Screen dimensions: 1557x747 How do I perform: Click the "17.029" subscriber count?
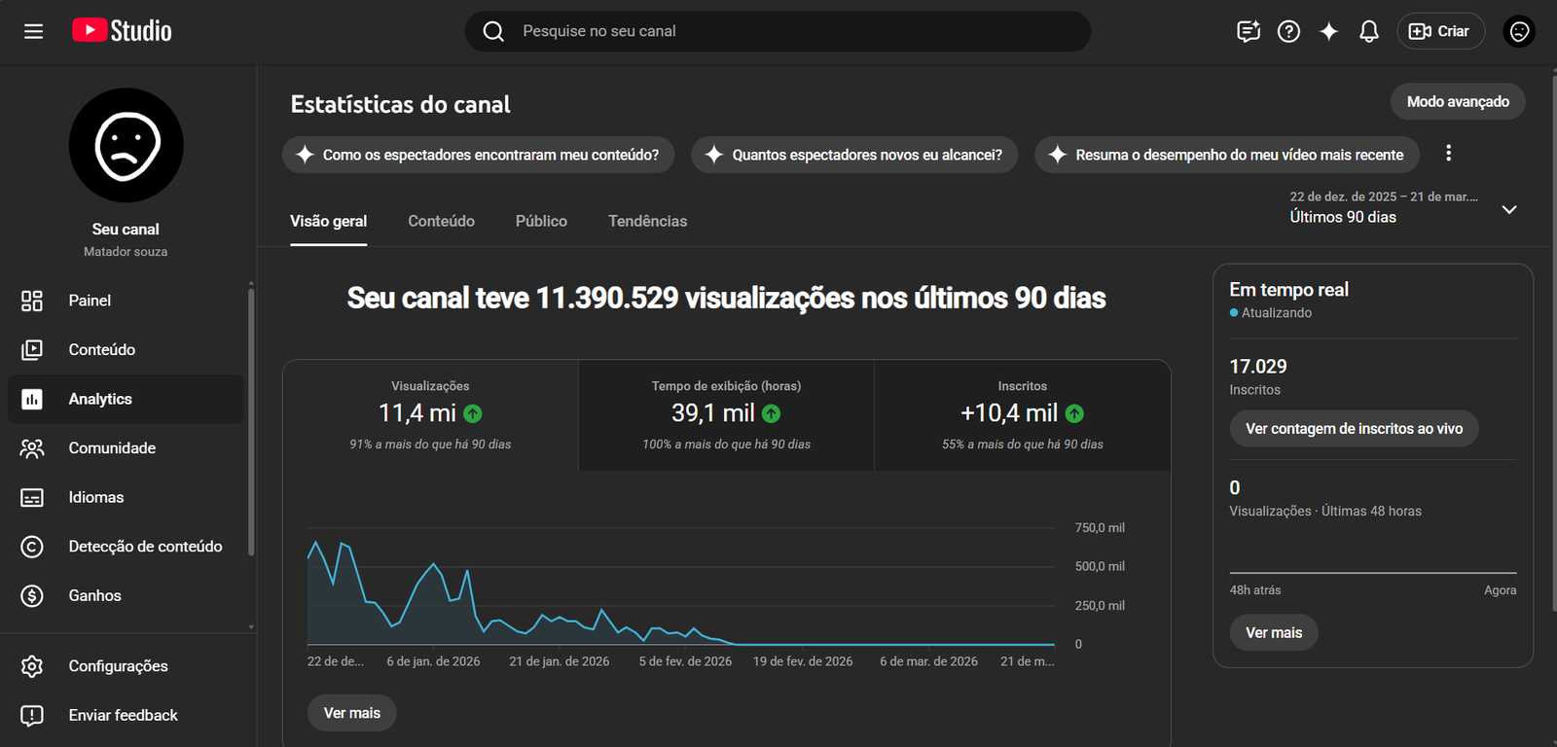[x=1258, y=367]
